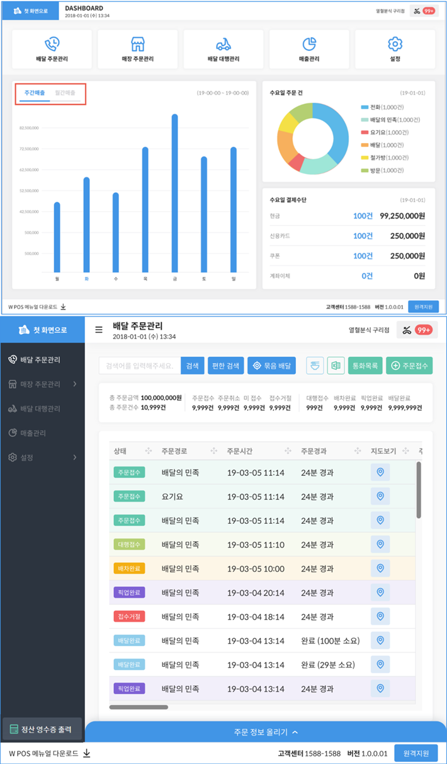The width and height of the screenshot is (447, 764).
Task: Click the mask icon button next to 묶음 배달
Action: (315, 366)
